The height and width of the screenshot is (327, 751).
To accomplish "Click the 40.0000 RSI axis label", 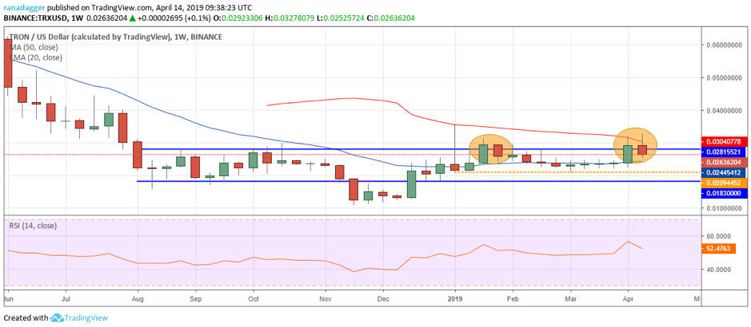I will click(x=719, y=270).
